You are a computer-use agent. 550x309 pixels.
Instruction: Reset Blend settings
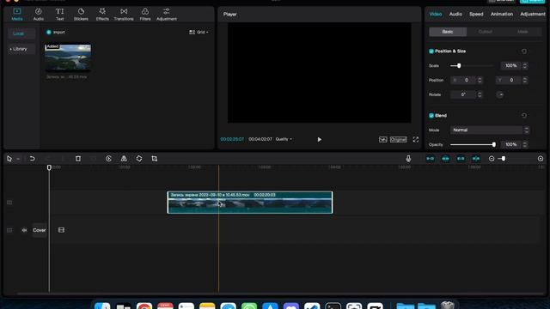[x=523, y=116]
